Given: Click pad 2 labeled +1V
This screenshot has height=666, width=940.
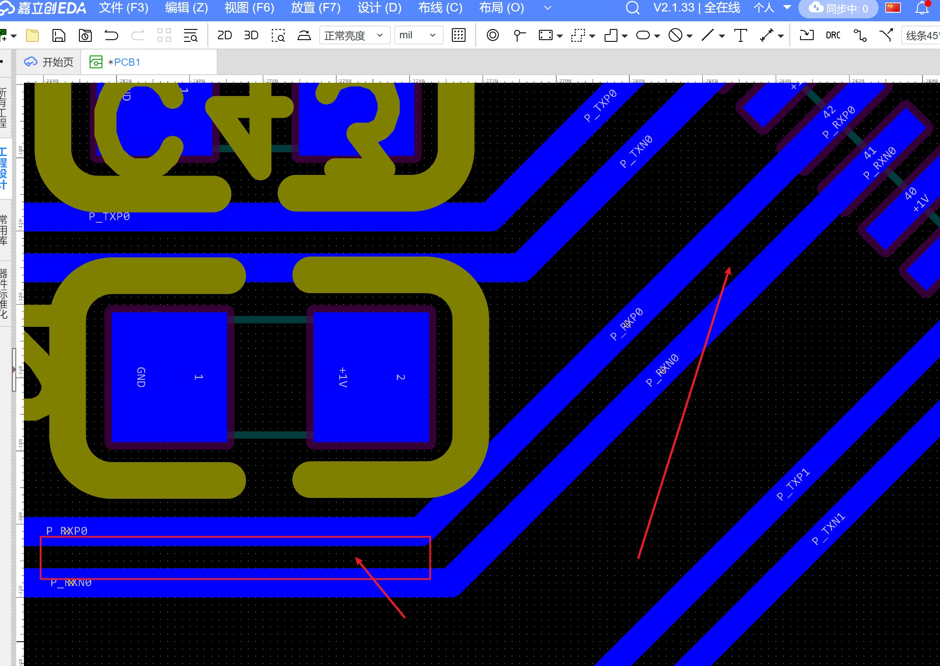Looking at the screenshot, I should [371, 377].
